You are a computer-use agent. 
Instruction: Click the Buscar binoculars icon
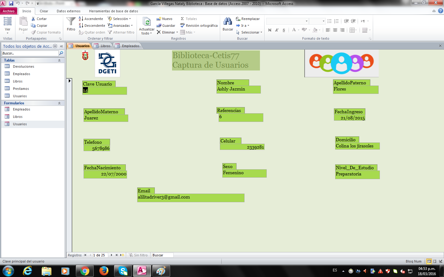tap(228, 21)
